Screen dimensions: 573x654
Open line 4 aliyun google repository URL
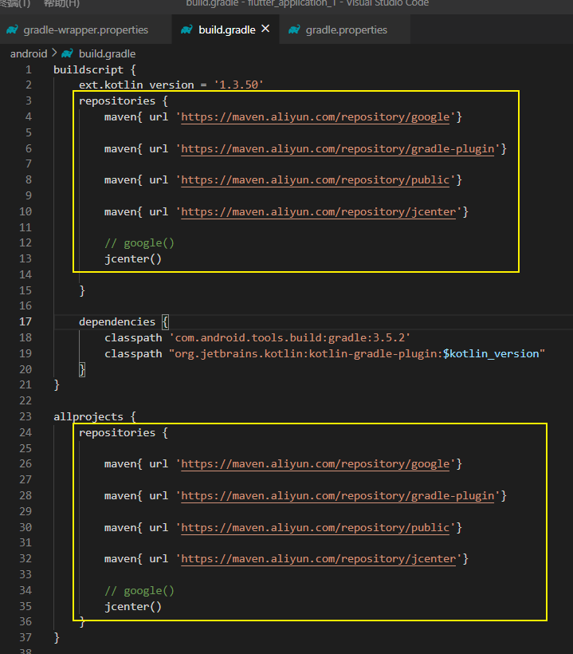pos(315,116)
